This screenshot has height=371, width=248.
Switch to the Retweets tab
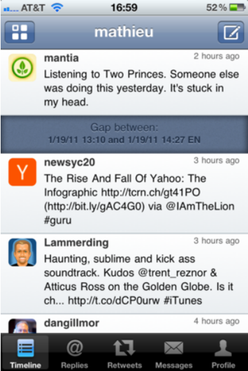click(124, 353)
